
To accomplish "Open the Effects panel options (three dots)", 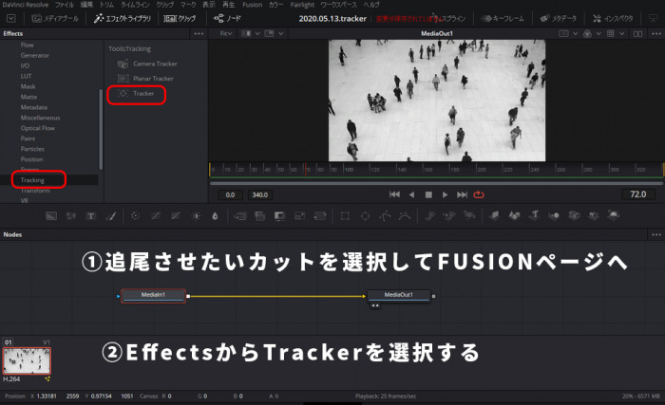I will click(x=199, y=33).
